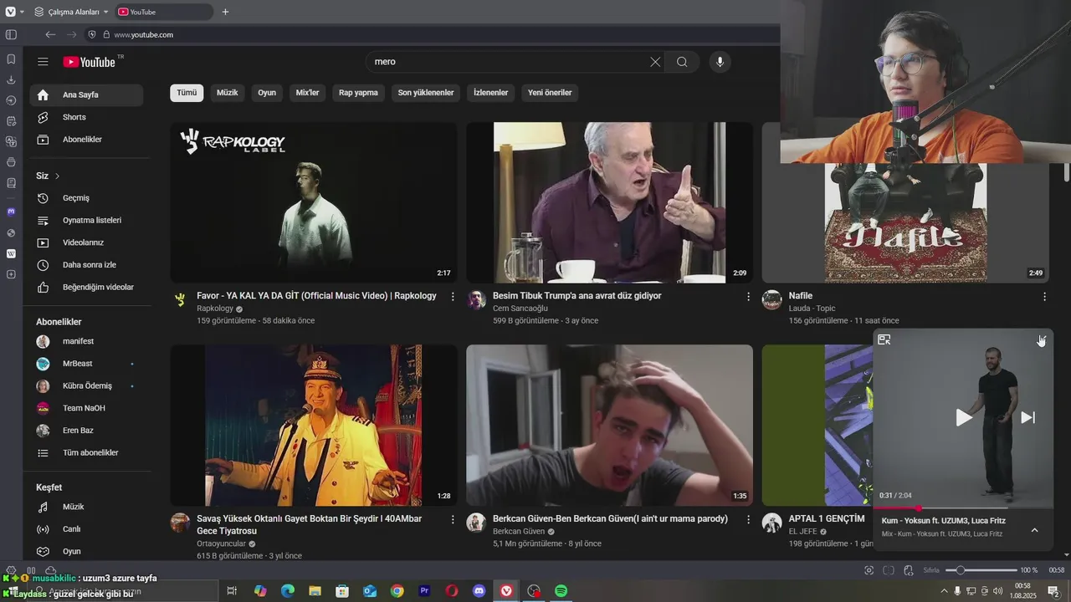Open Oynatma listeleri playlists

click(x=86, y=221)
